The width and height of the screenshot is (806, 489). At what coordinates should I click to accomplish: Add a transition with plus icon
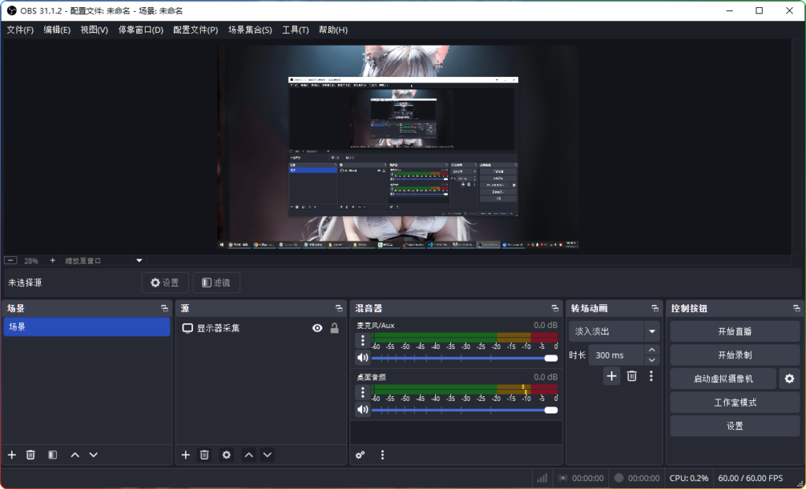(612, 376)
